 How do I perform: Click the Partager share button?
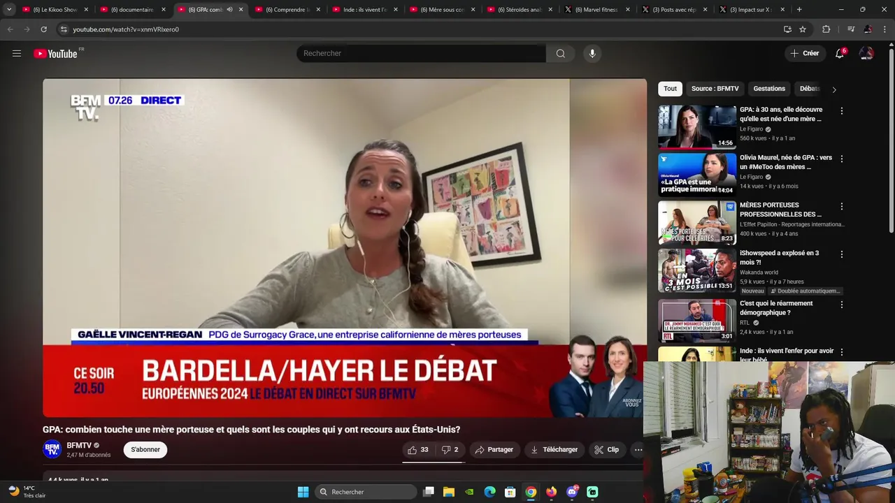point(494,450)
